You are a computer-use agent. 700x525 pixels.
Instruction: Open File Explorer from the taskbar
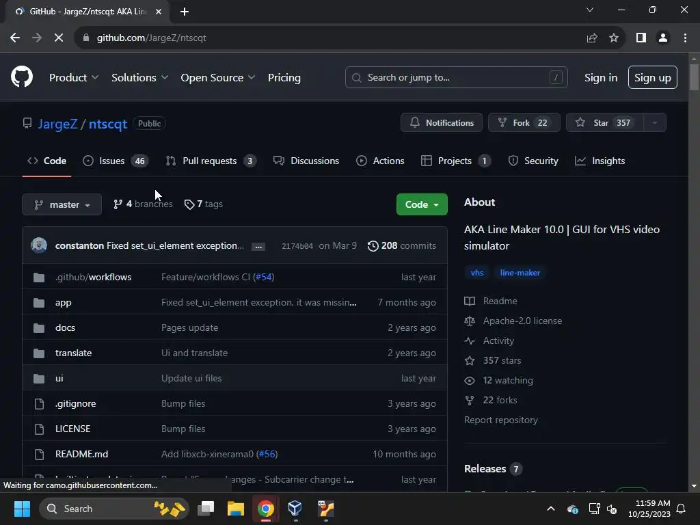[x=236, y=509]
